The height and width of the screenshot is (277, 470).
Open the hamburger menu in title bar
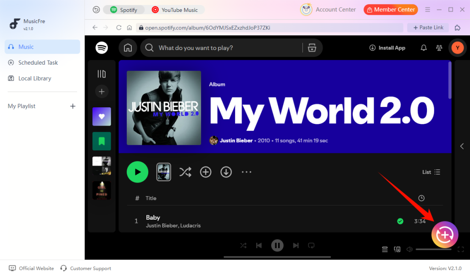[427, 10]
